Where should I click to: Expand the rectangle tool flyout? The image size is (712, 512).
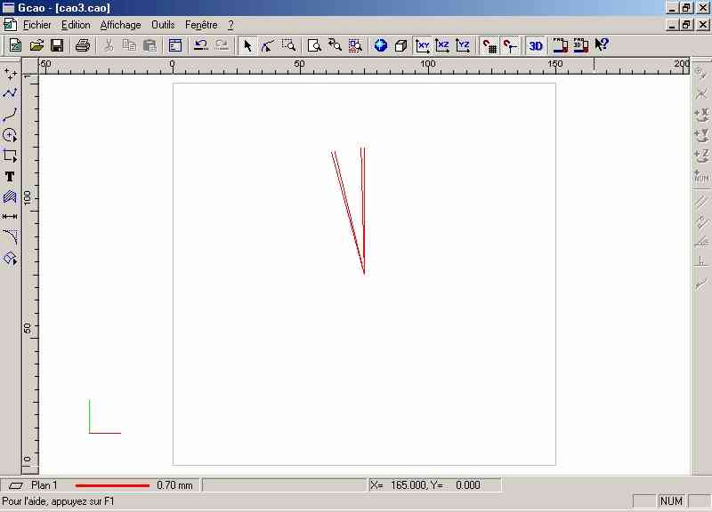pyautogui.click(x=10, y=156)
